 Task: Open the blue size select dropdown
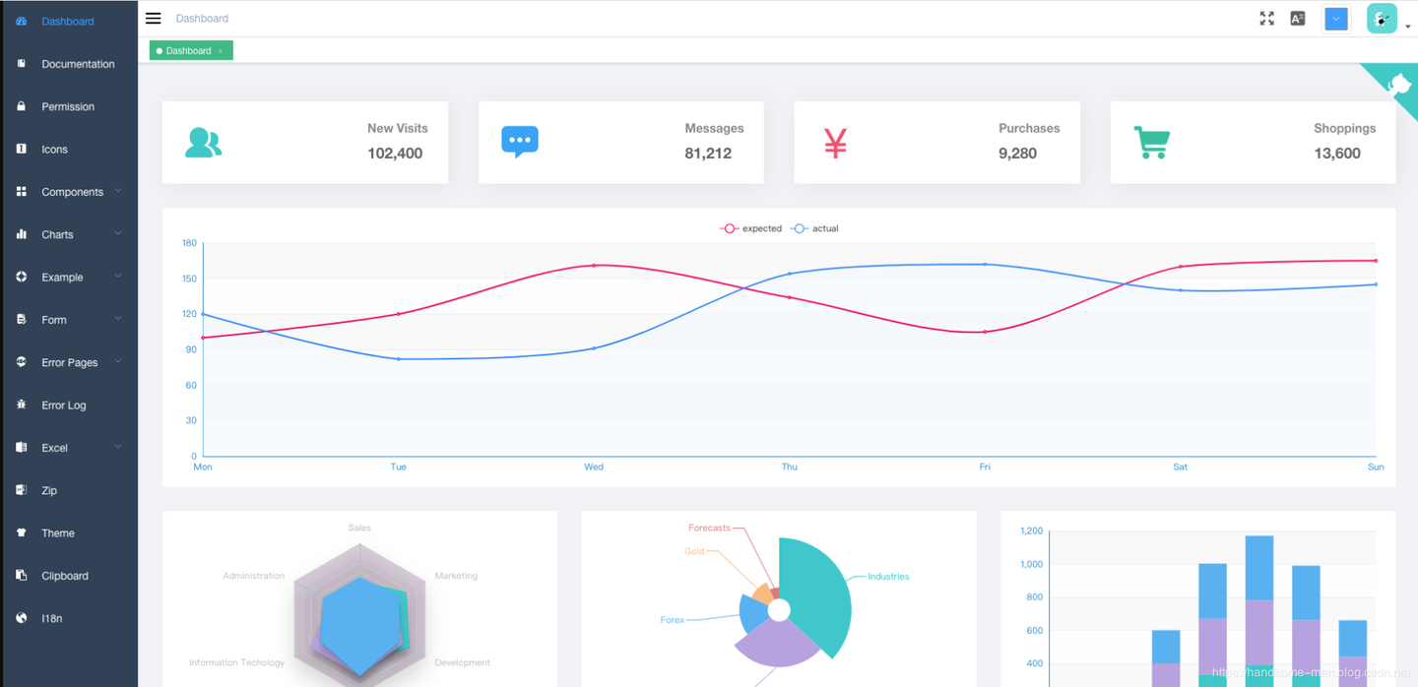pos(1336,19)
